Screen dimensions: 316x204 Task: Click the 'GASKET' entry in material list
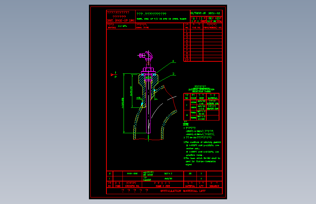click(x=147, y=180)
